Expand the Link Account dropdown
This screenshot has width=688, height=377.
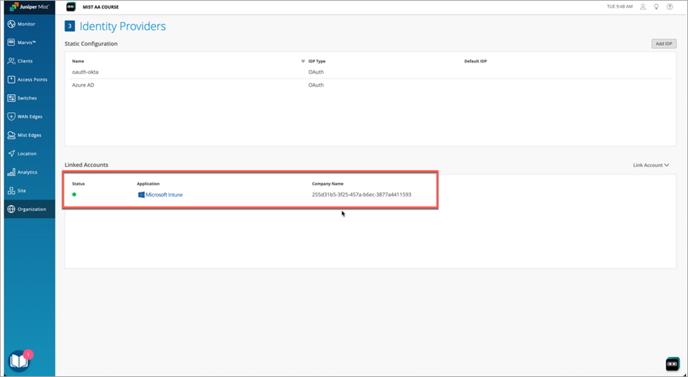click(651, 165)
